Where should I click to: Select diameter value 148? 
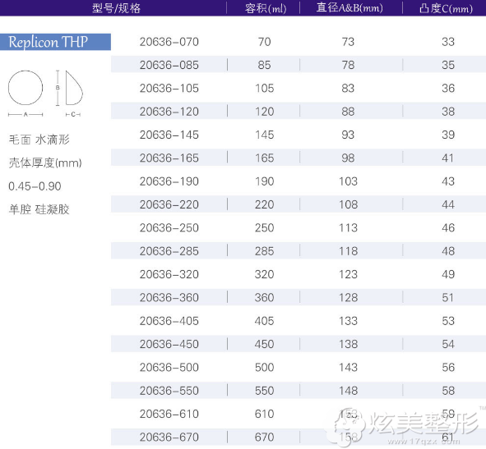tap(349, 391)
